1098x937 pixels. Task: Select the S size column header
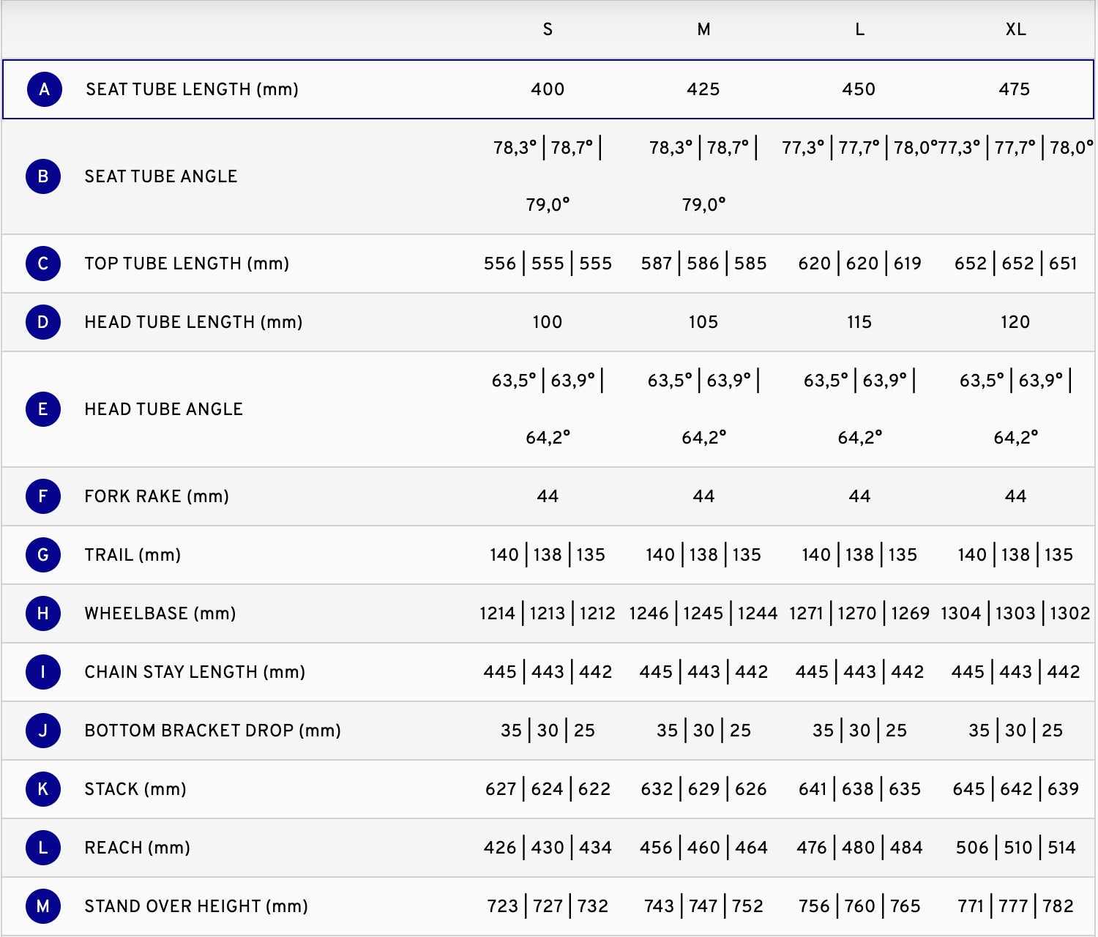pyautogui.click(x=548, y=29)
